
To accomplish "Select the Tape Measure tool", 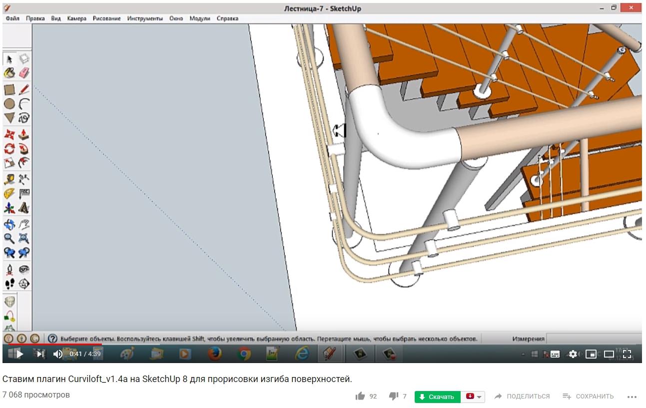I will (x=9, y=179).
